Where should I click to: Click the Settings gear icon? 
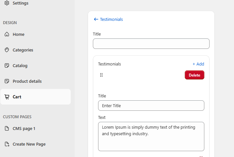pos(7,3)
